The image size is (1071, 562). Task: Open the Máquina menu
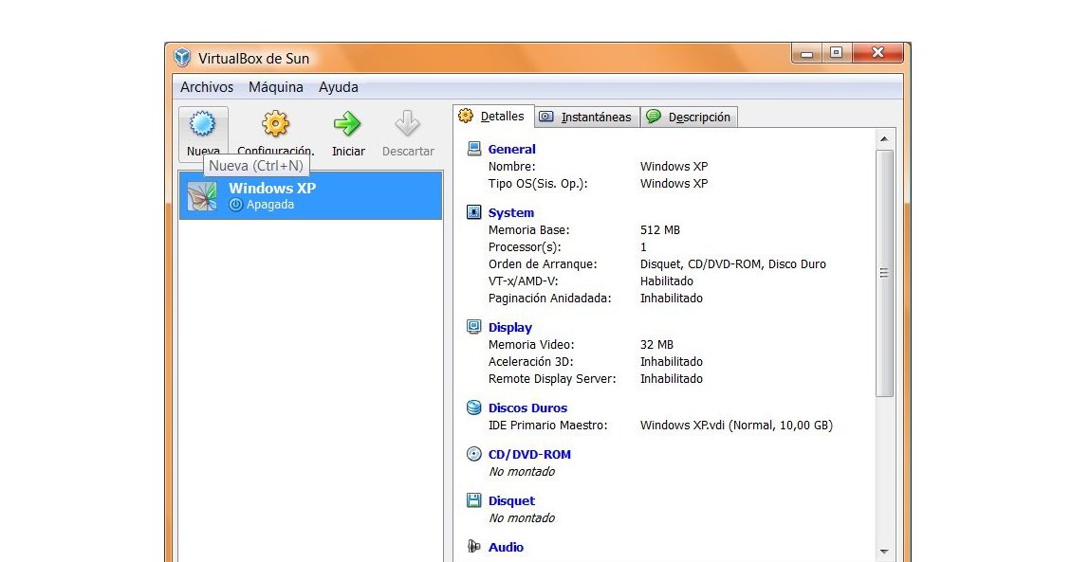(276, 86)
